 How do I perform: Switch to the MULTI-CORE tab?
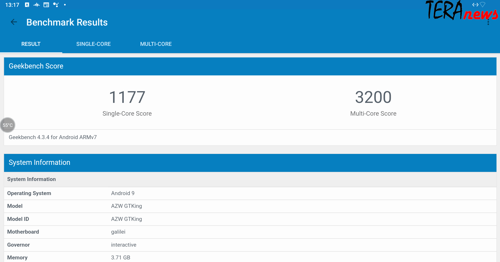tap(156, 44)
